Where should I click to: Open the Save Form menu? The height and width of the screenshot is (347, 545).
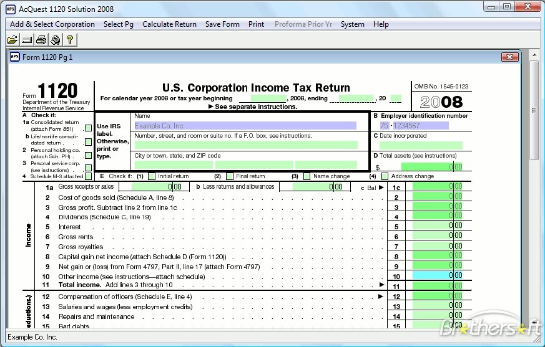click(x=222, y=24)
